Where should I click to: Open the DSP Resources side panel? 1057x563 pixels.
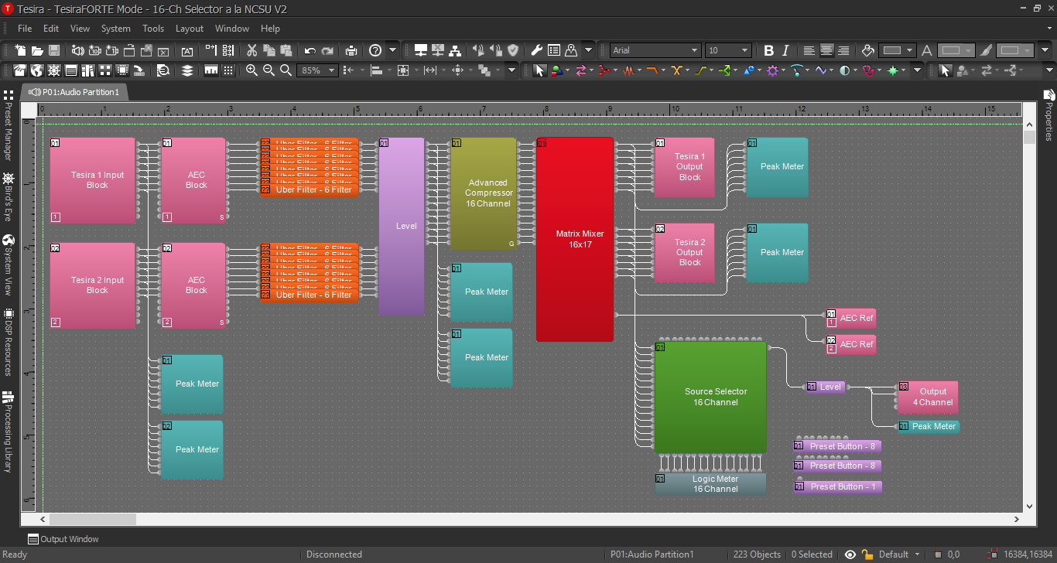click(9, 342)
